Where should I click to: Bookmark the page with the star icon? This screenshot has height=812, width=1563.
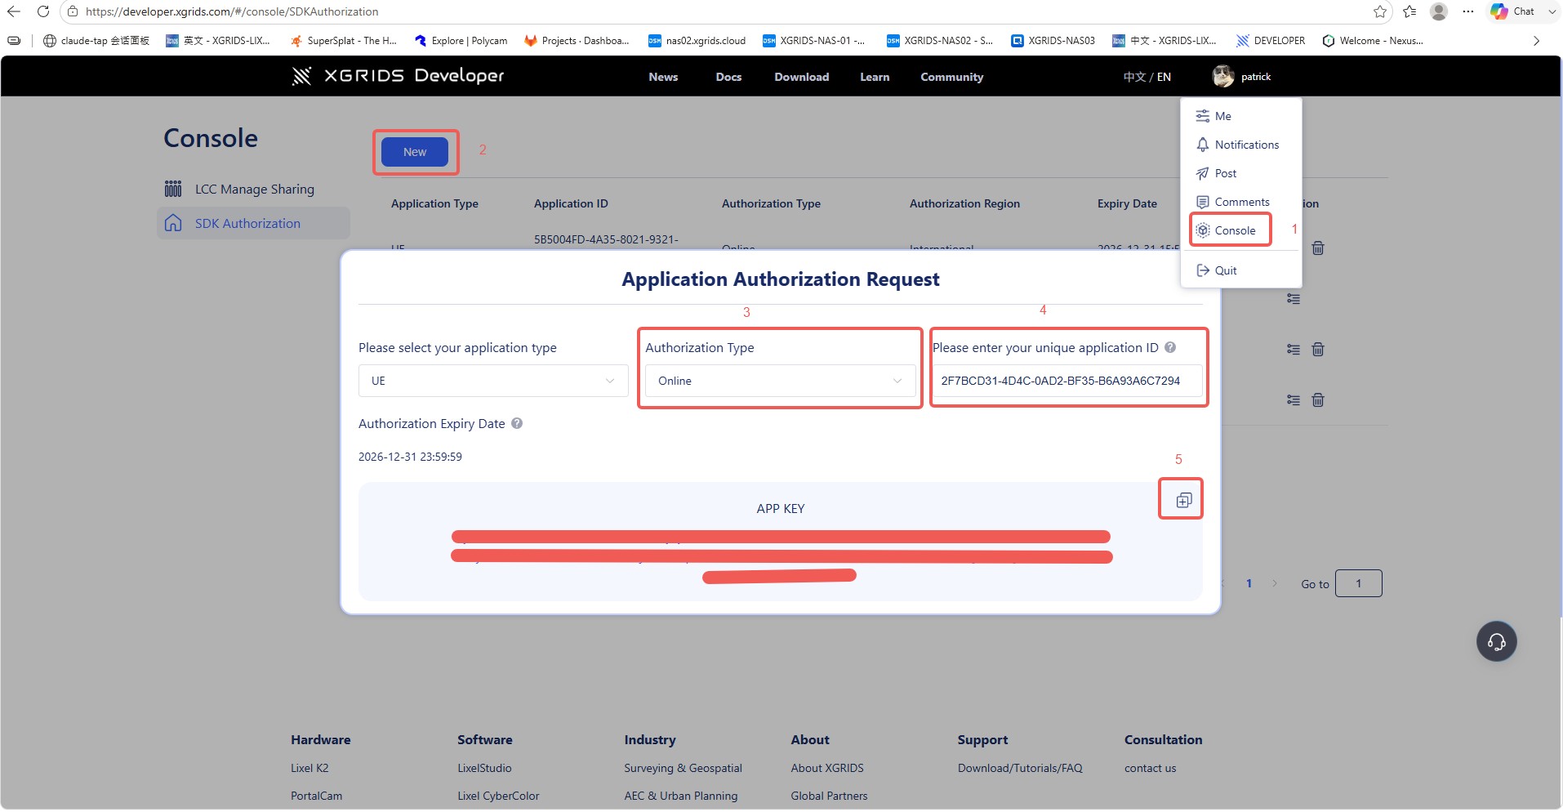click(1380, 11)
